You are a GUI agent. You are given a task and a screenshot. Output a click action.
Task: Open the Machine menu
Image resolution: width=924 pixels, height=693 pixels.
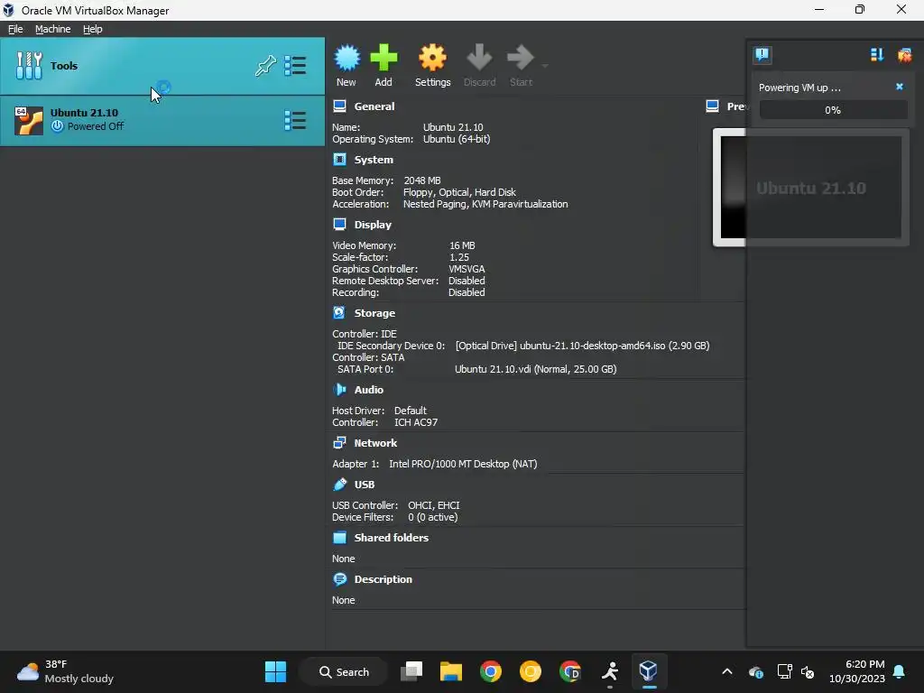pos(53,29)
